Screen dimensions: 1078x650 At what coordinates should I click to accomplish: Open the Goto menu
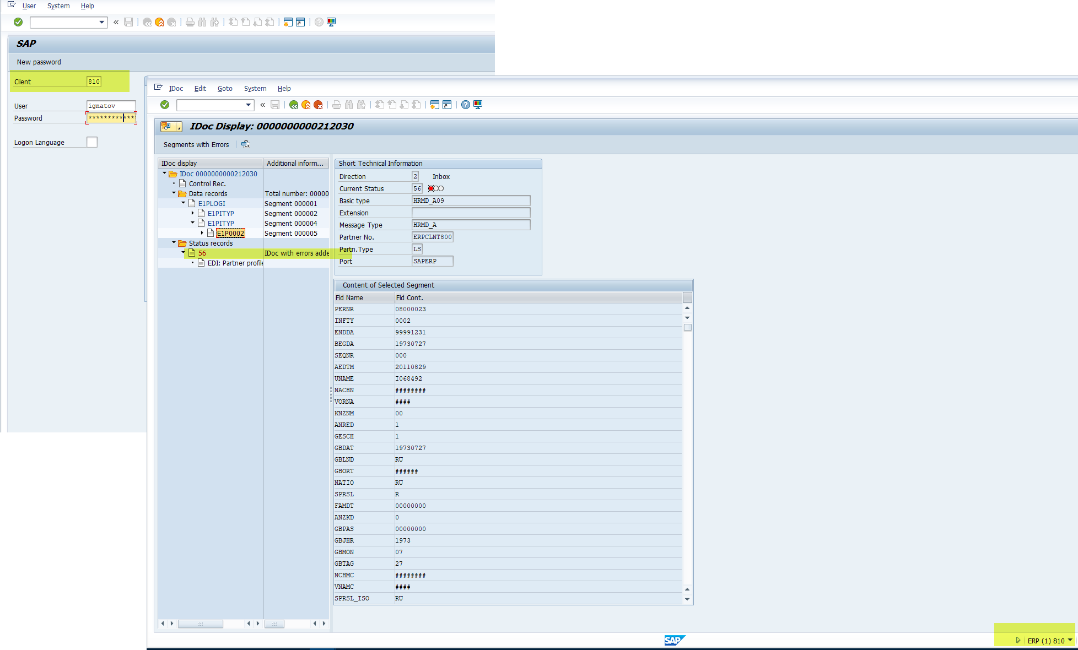pyautogui.click(x=225, y=88)
